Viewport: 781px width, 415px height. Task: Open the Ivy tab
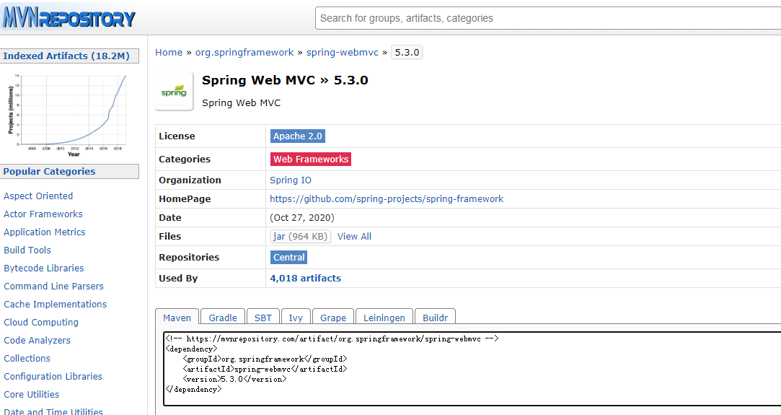(x=296, y=318)
